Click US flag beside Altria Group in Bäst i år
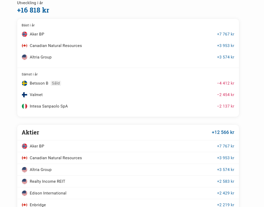 (x=24, y=57)
